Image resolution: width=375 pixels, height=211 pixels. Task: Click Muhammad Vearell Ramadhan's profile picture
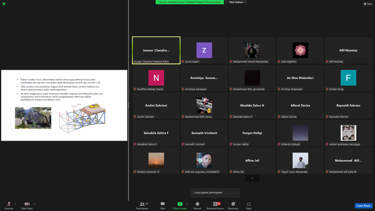253,50
